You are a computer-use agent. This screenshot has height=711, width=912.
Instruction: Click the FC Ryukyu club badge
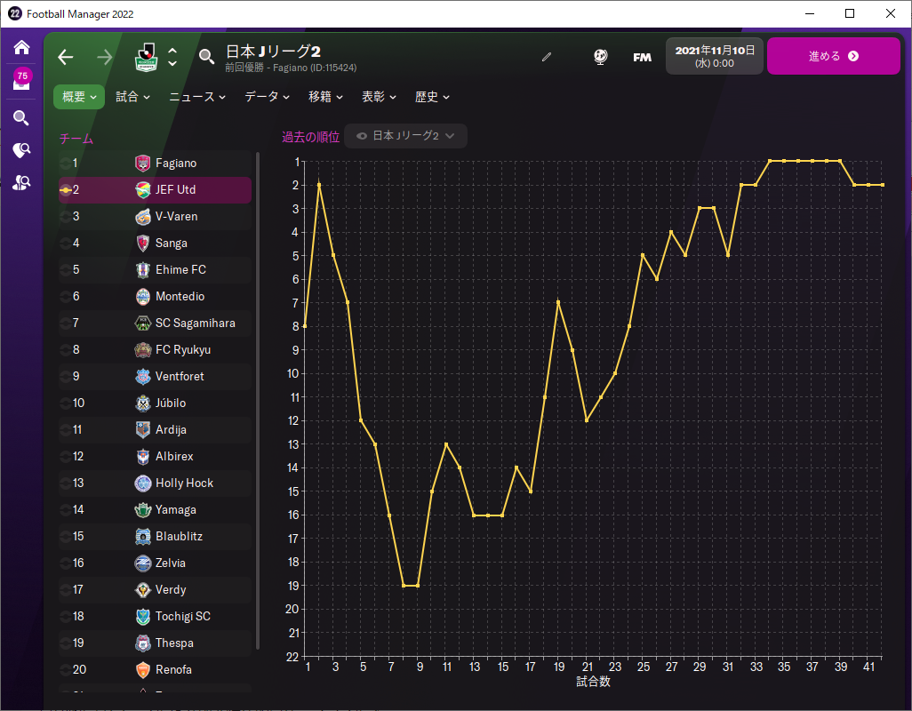pyautogui.click(x=142, y=350)
